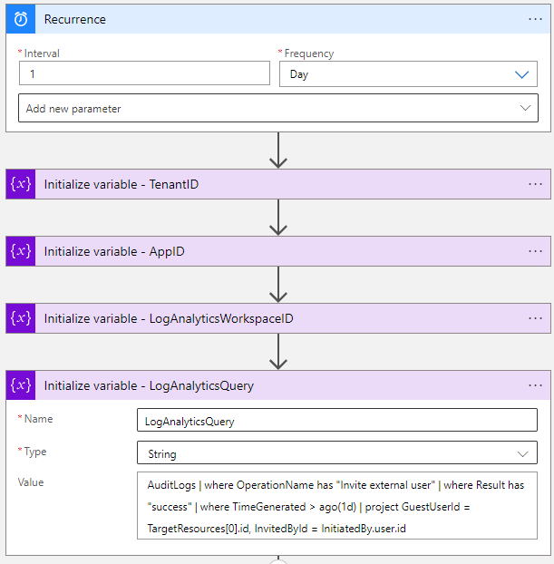
Task: Open the Frequency dropdown showing Day
Action: [408, 74]
